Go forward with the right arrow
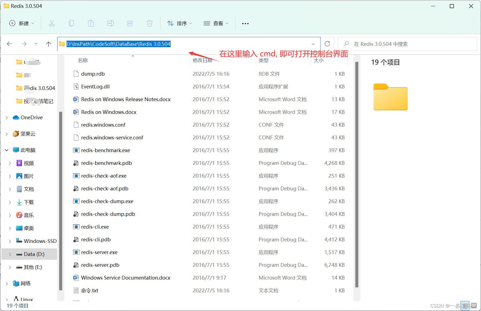The image size is (481, 311). (24, 44)
